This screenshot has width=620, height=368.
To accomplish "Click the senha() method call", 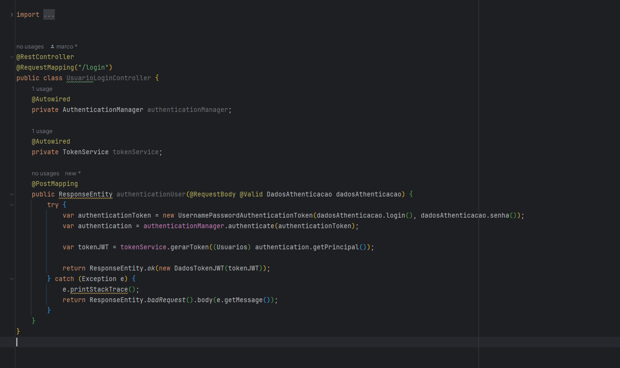I will (x=504, y=216).
